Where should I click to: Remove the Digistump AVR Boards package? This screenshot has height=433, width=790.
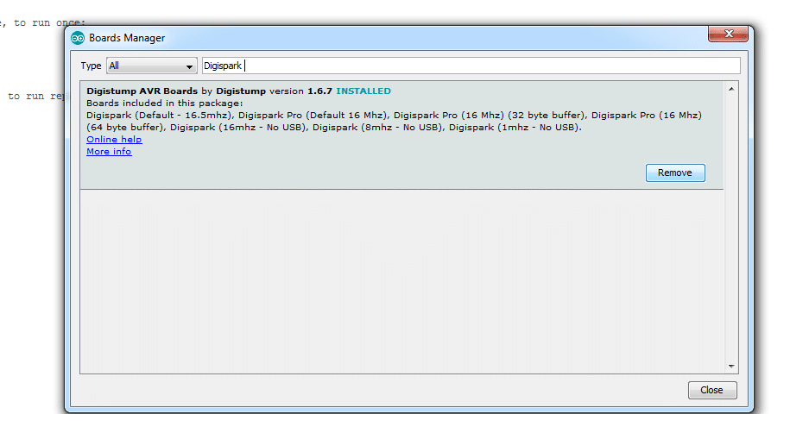675,173
